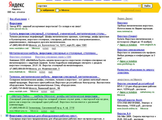
Task: Open sitelink Верстаки слесарные серии L-1200
Action: 53,57
